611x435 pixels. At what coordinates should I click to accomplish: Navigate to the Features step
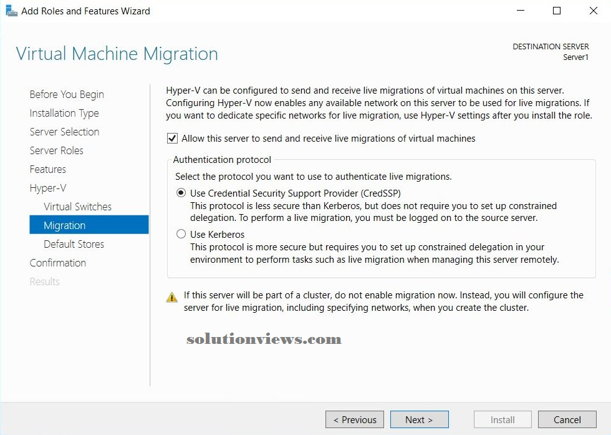[x=47, y=169]
